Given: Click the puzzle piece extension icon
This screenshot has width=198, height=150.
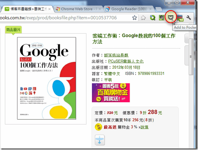Looking at the screenshot, I should pyautogui.click(x=143, y=17).
